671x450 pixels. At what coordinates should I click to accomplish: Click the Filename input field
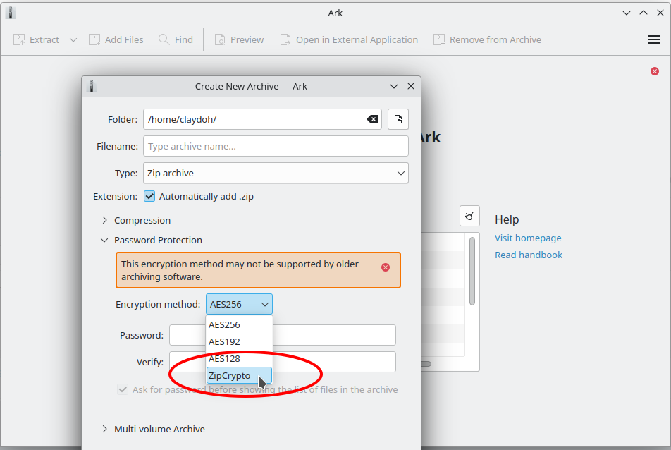pyautogui.click(x=276, y=146)
